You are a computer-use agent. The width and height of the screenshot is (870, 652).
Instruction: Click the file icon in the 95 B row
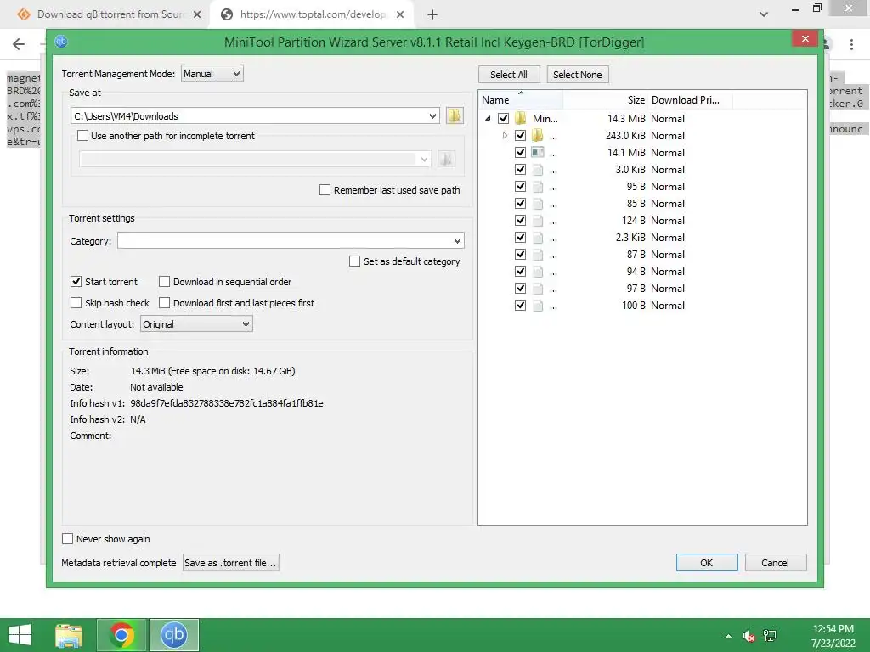coord(537,186)
